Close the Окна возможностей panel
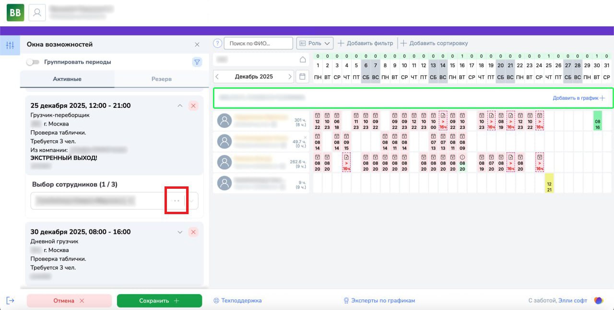 click(x=197, y=45)
